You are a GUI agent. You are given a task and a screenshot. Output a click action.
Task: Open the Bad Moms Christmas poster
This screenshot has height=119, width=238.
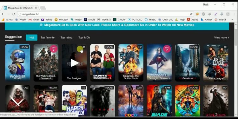pyautogui.click(x=46, y=101)
